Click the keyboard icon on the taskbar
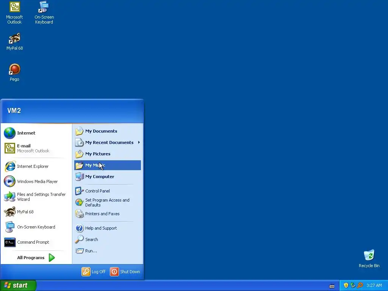The width and height of the screenshot is (388, 291). pyautogui.click(x=332, y=286)
